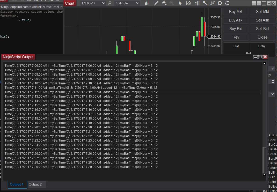Select output line for 7:06:00 AM

tap(81, 66)
